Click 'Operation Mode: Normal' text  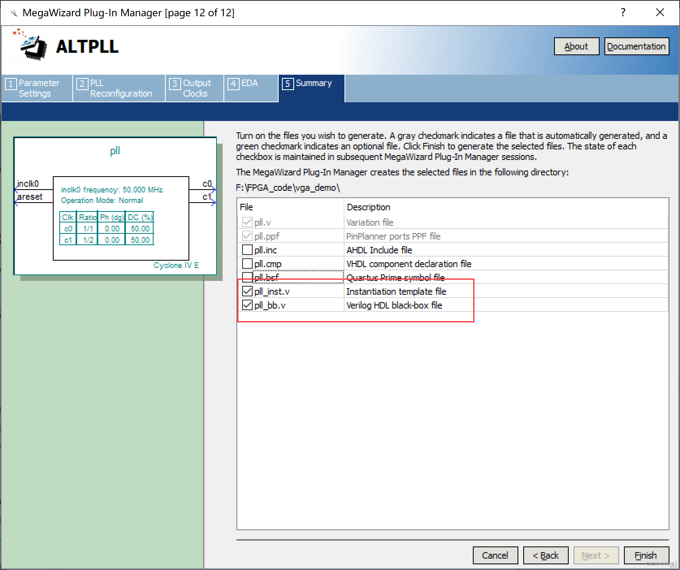point(102,200)
